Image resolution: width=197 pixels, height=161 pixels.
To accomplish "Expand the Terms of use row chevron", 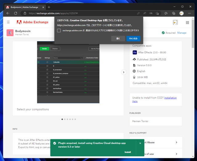I will click(x=176, y=154).
